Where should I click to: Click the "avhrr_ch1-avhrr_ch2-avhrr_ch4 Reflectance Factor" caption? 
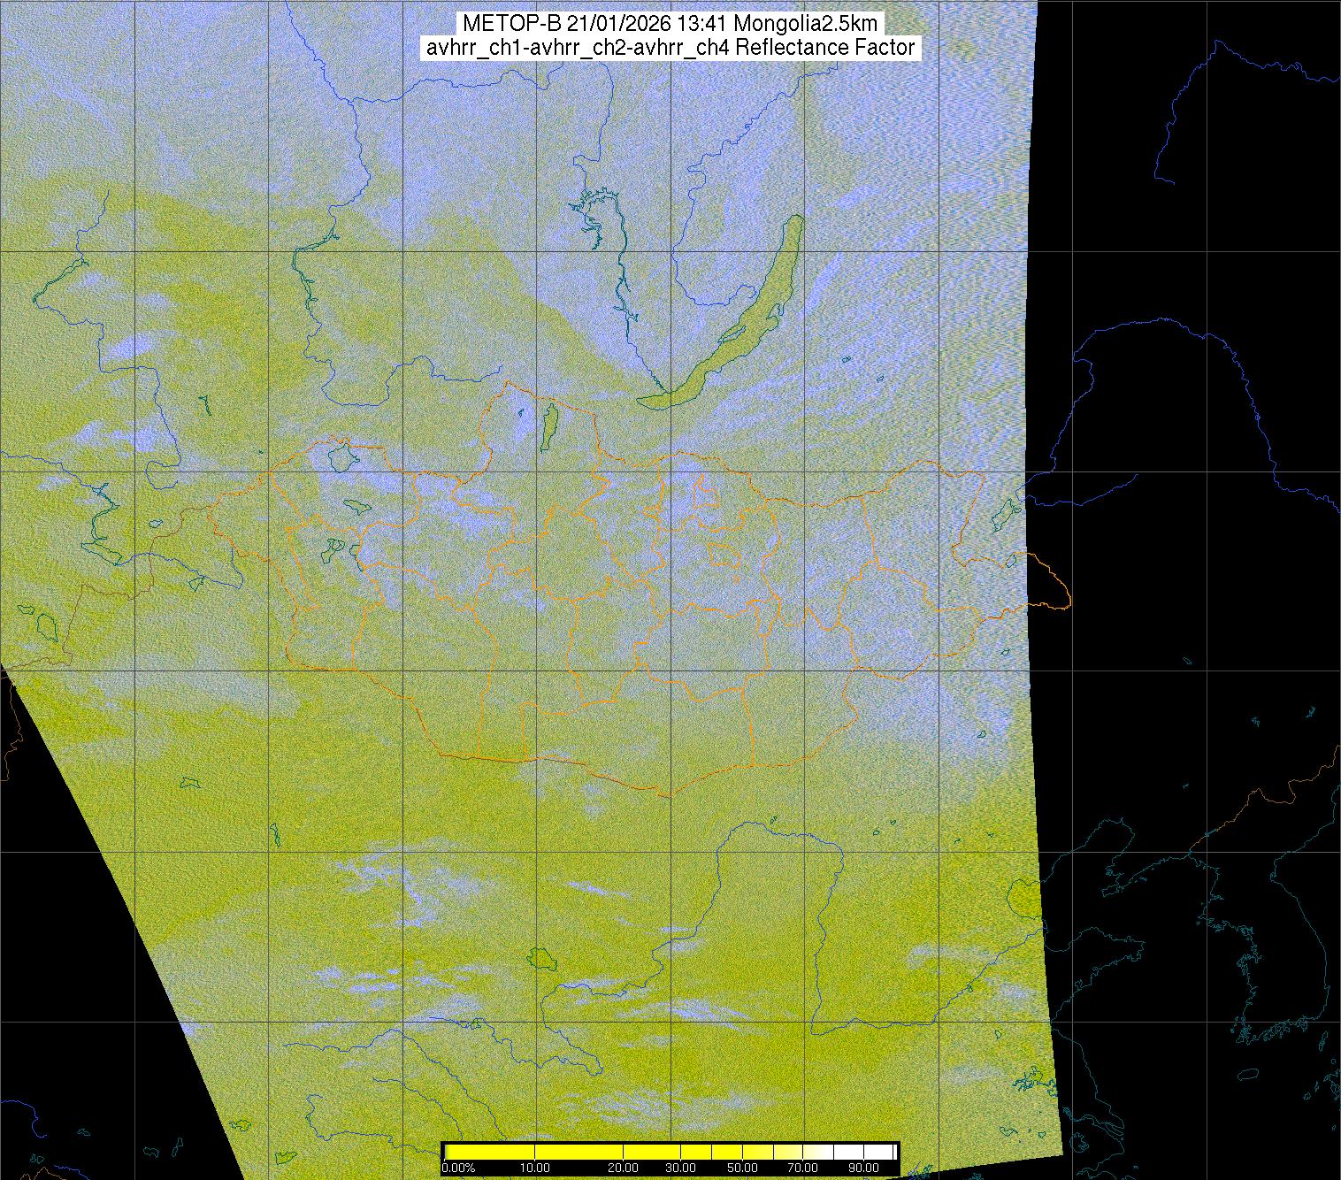pyautogui.click(x=670, y=48)
